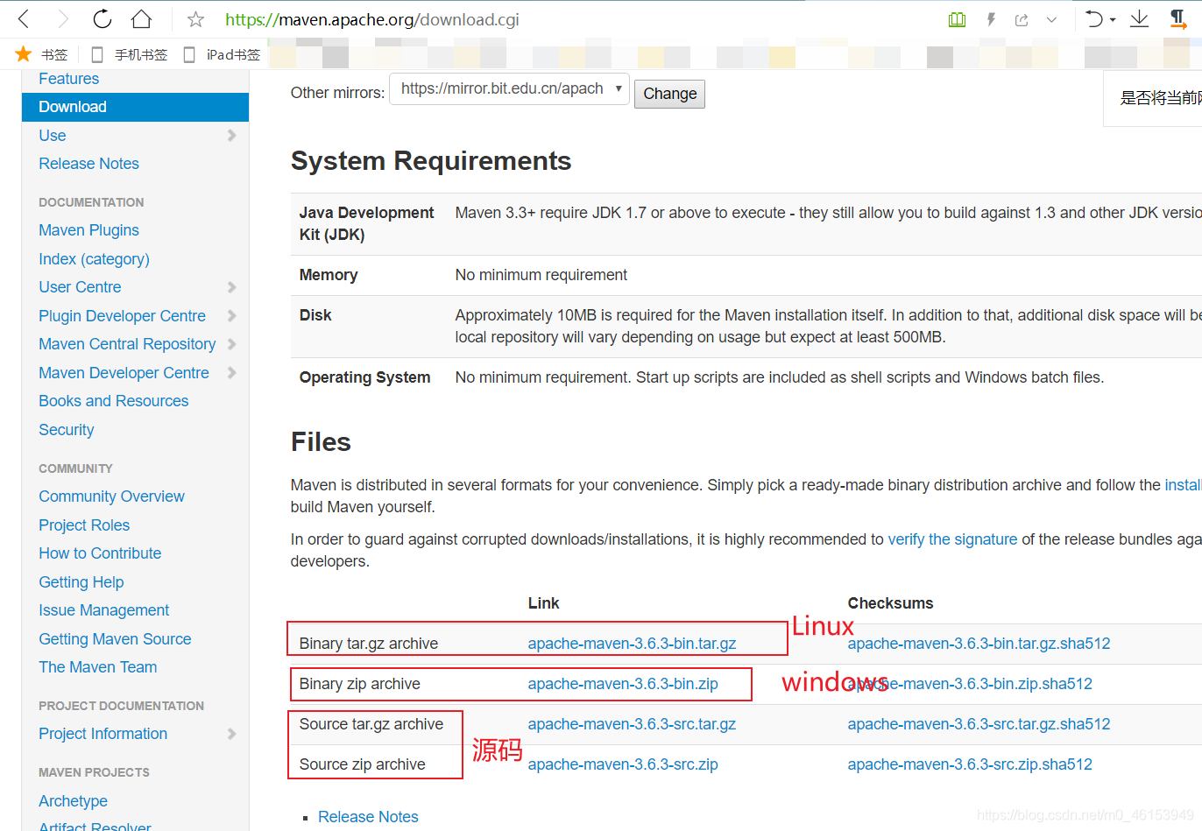Expand Plugin Developer Centre chevron

[x=231, y=316]
